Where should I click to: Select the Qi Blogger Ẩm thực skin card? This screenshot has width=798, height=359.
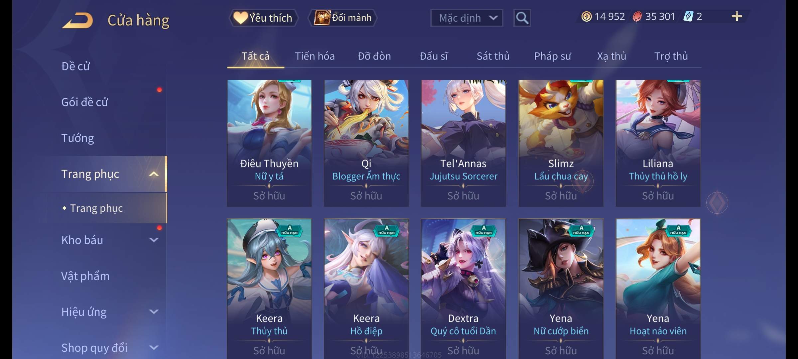click(x=366, y=143)
